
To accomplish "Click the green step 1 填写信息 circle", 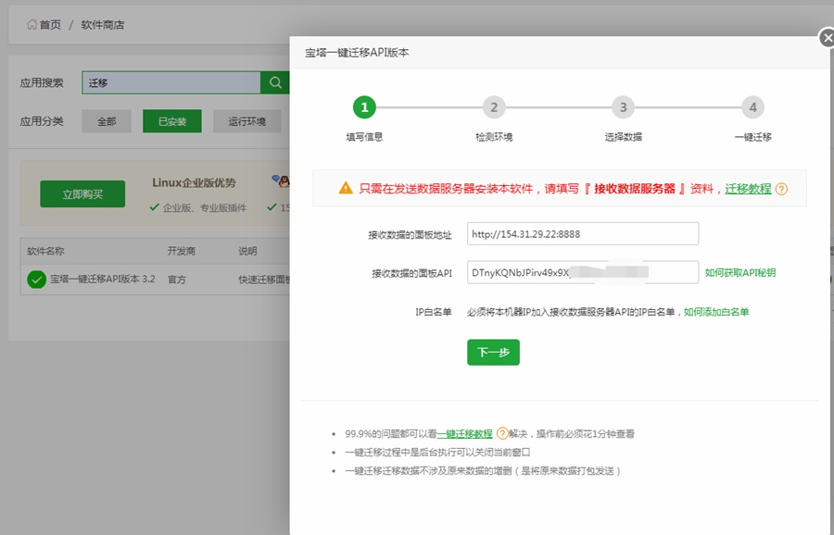I will pyautogui.click(x=364, y=108).
